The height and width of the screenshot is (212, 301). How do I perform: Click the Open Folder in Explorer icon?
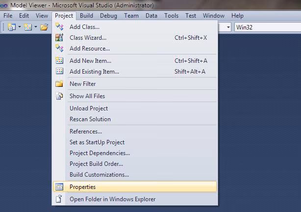click(59, 199)
